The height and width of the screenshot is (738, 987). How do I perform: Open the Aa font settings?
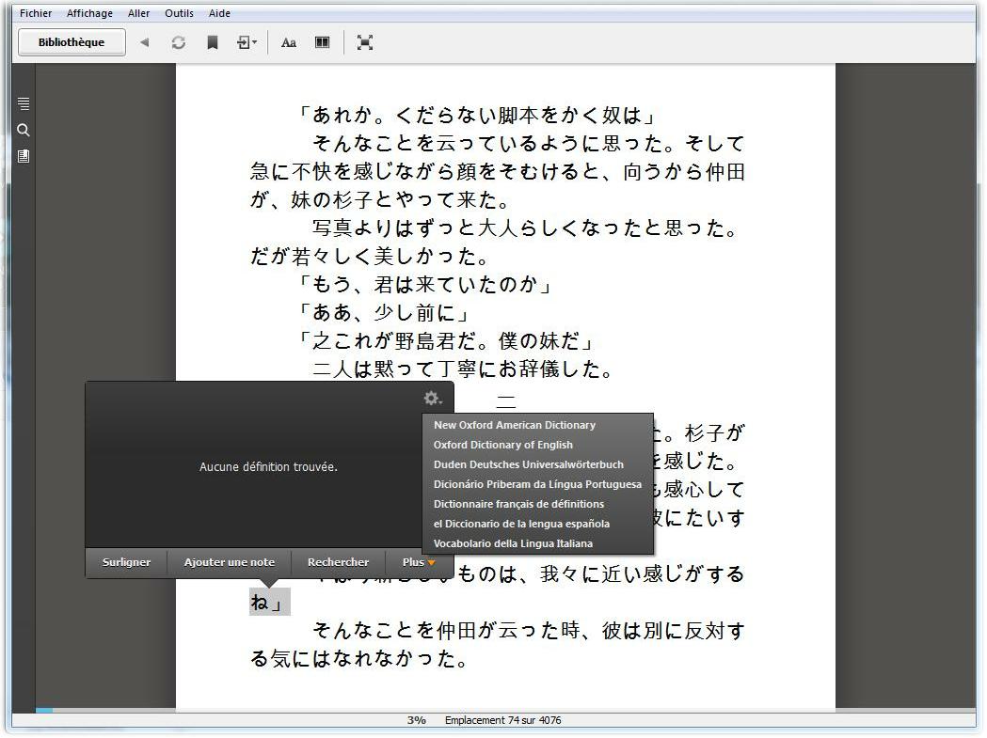(x=289, y=42)
